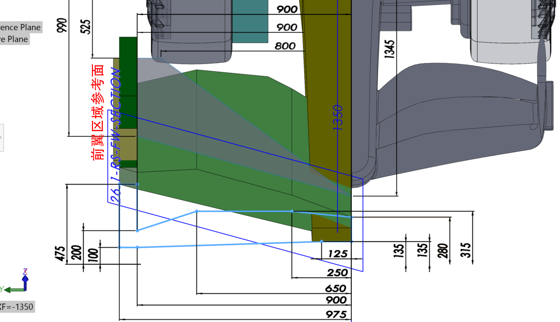Click the XF=-1350 coordinate label
Viewport: 560px width, 322px height.
(x=17, y=307)
